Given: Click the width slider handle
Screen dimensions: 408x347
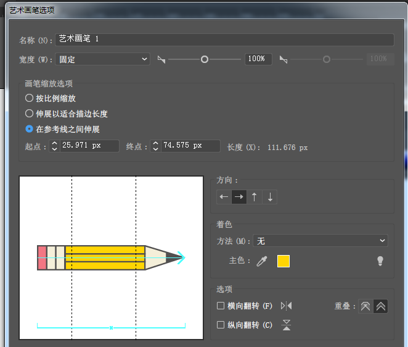Looking at the screenshot, I should pyautogui.click(x=205, y=59).
